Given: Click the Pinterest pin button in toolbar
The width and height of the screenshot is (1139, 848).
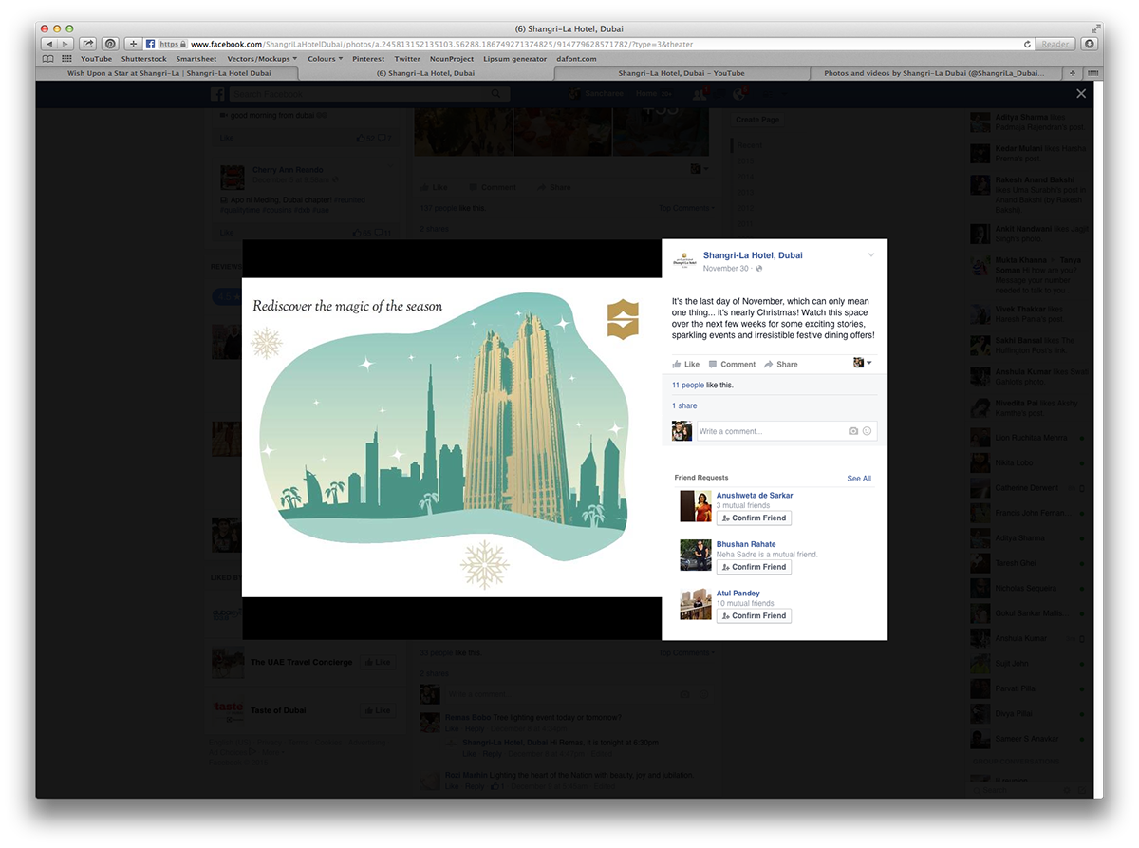Looking at the screenshot, I should [110, 44].
